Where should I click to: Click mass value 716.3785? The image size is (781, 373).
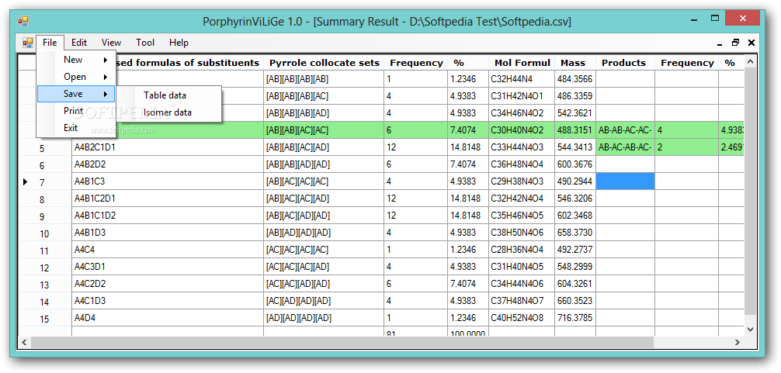575,317
